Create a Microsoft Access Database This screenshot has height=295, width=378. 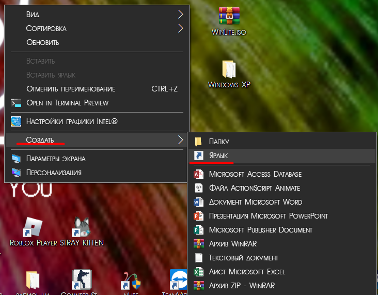tap(281, 174)
